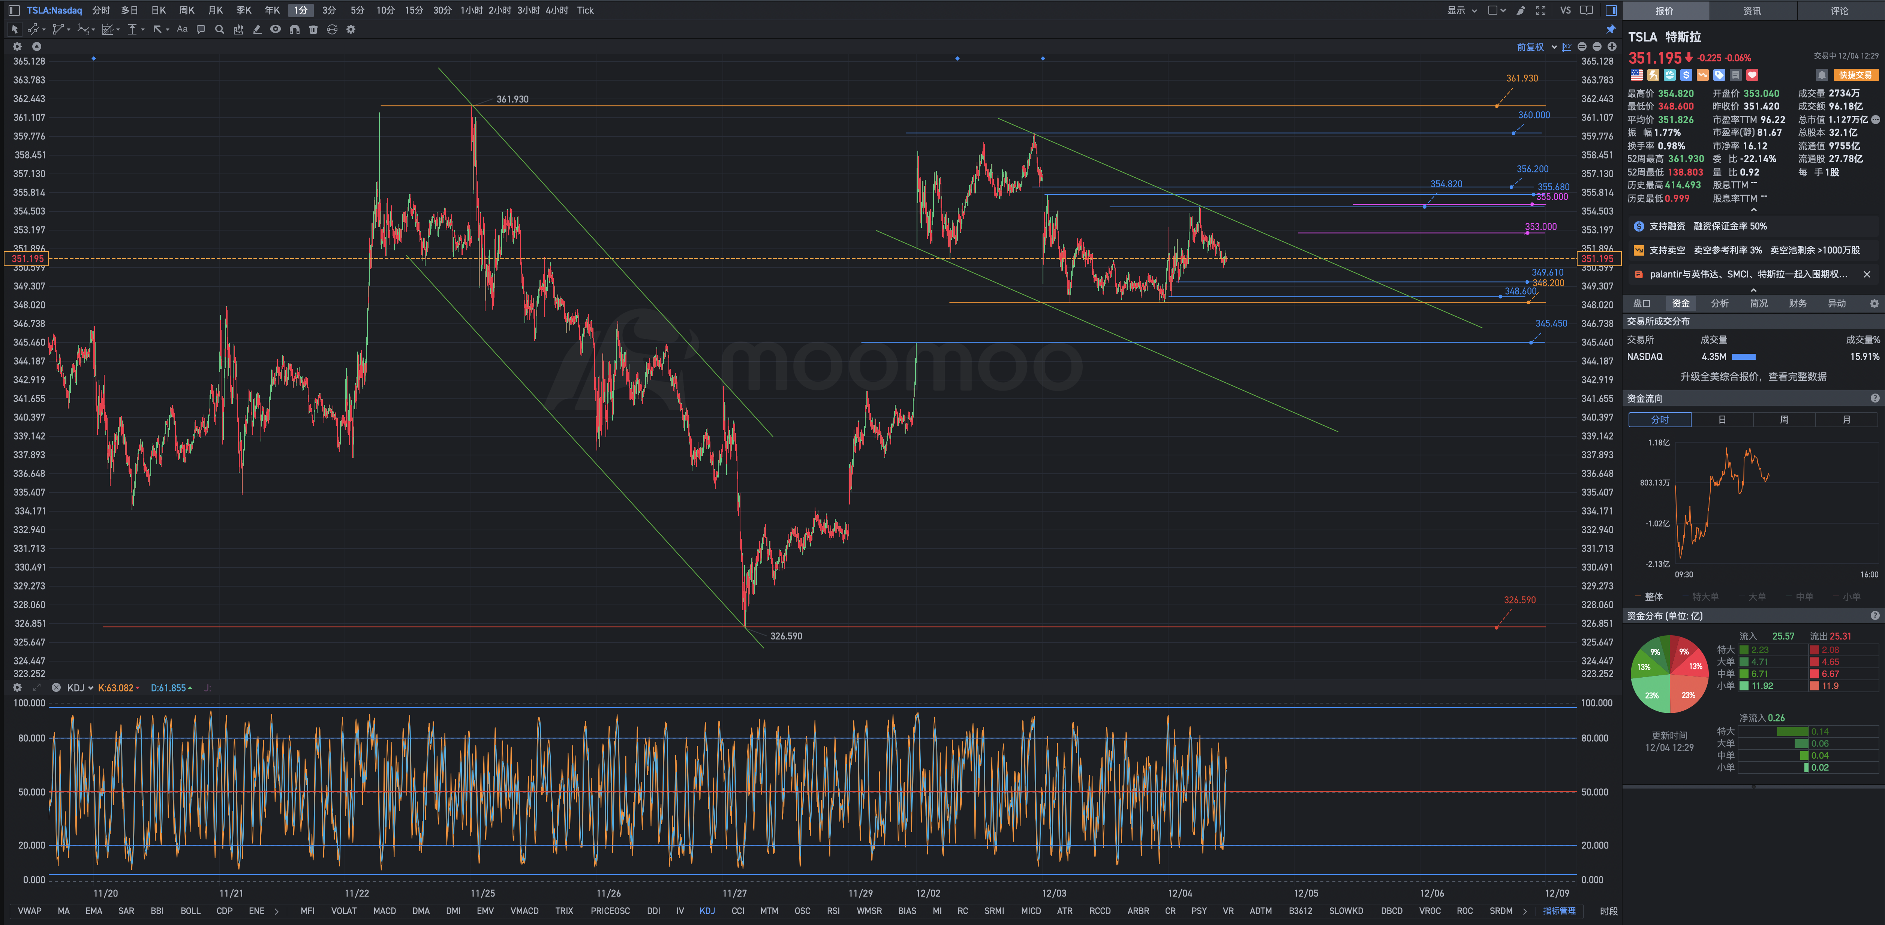The width and height of the screenshot is (1885, 925).
Task: Toggle the right quote side panel
Action: pos(1611,10)
